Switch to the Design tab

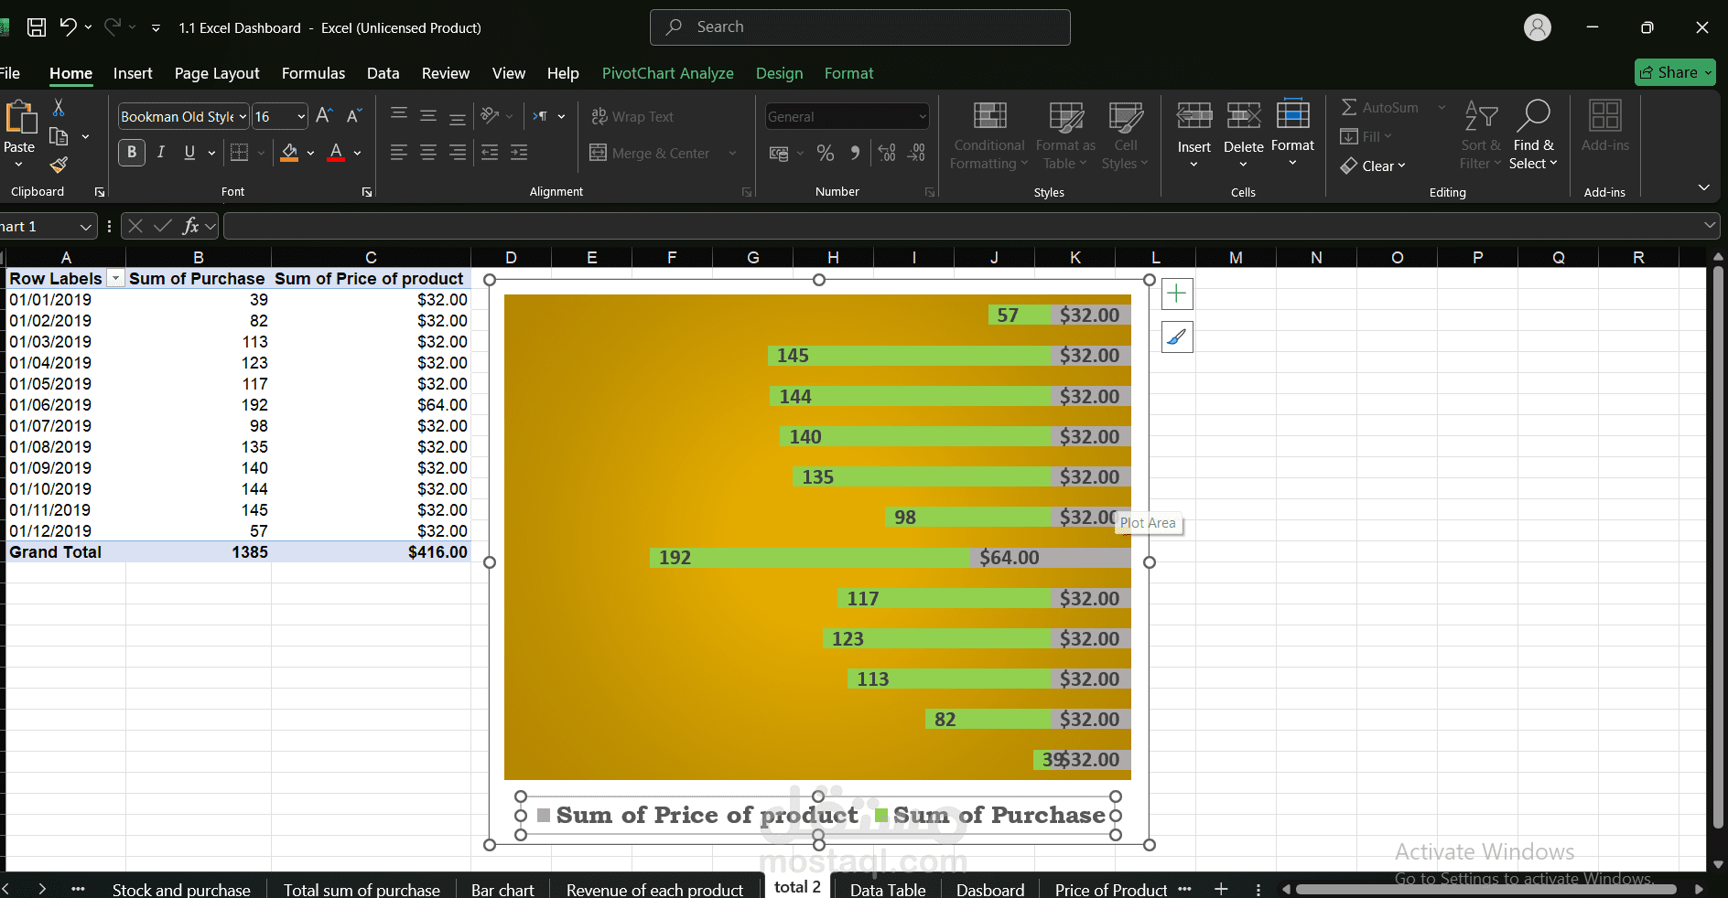pos(780,73)
